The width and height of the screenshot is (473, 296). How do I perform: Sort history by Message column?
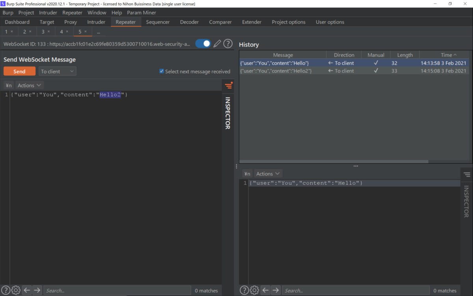283,55
